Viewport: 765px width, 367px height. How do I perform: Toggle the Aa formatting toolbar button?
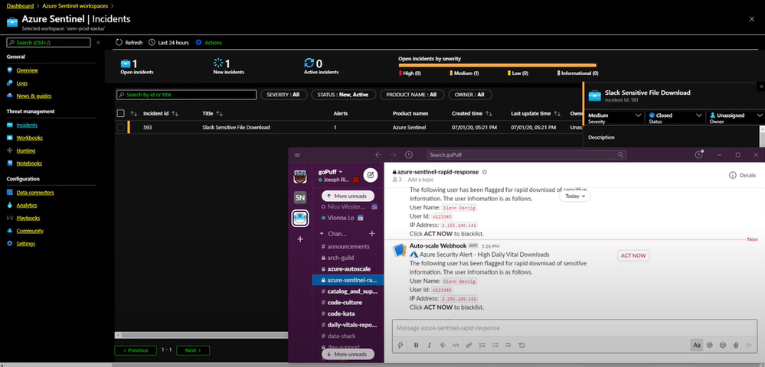pyautogui.click(x=697, y=345)
